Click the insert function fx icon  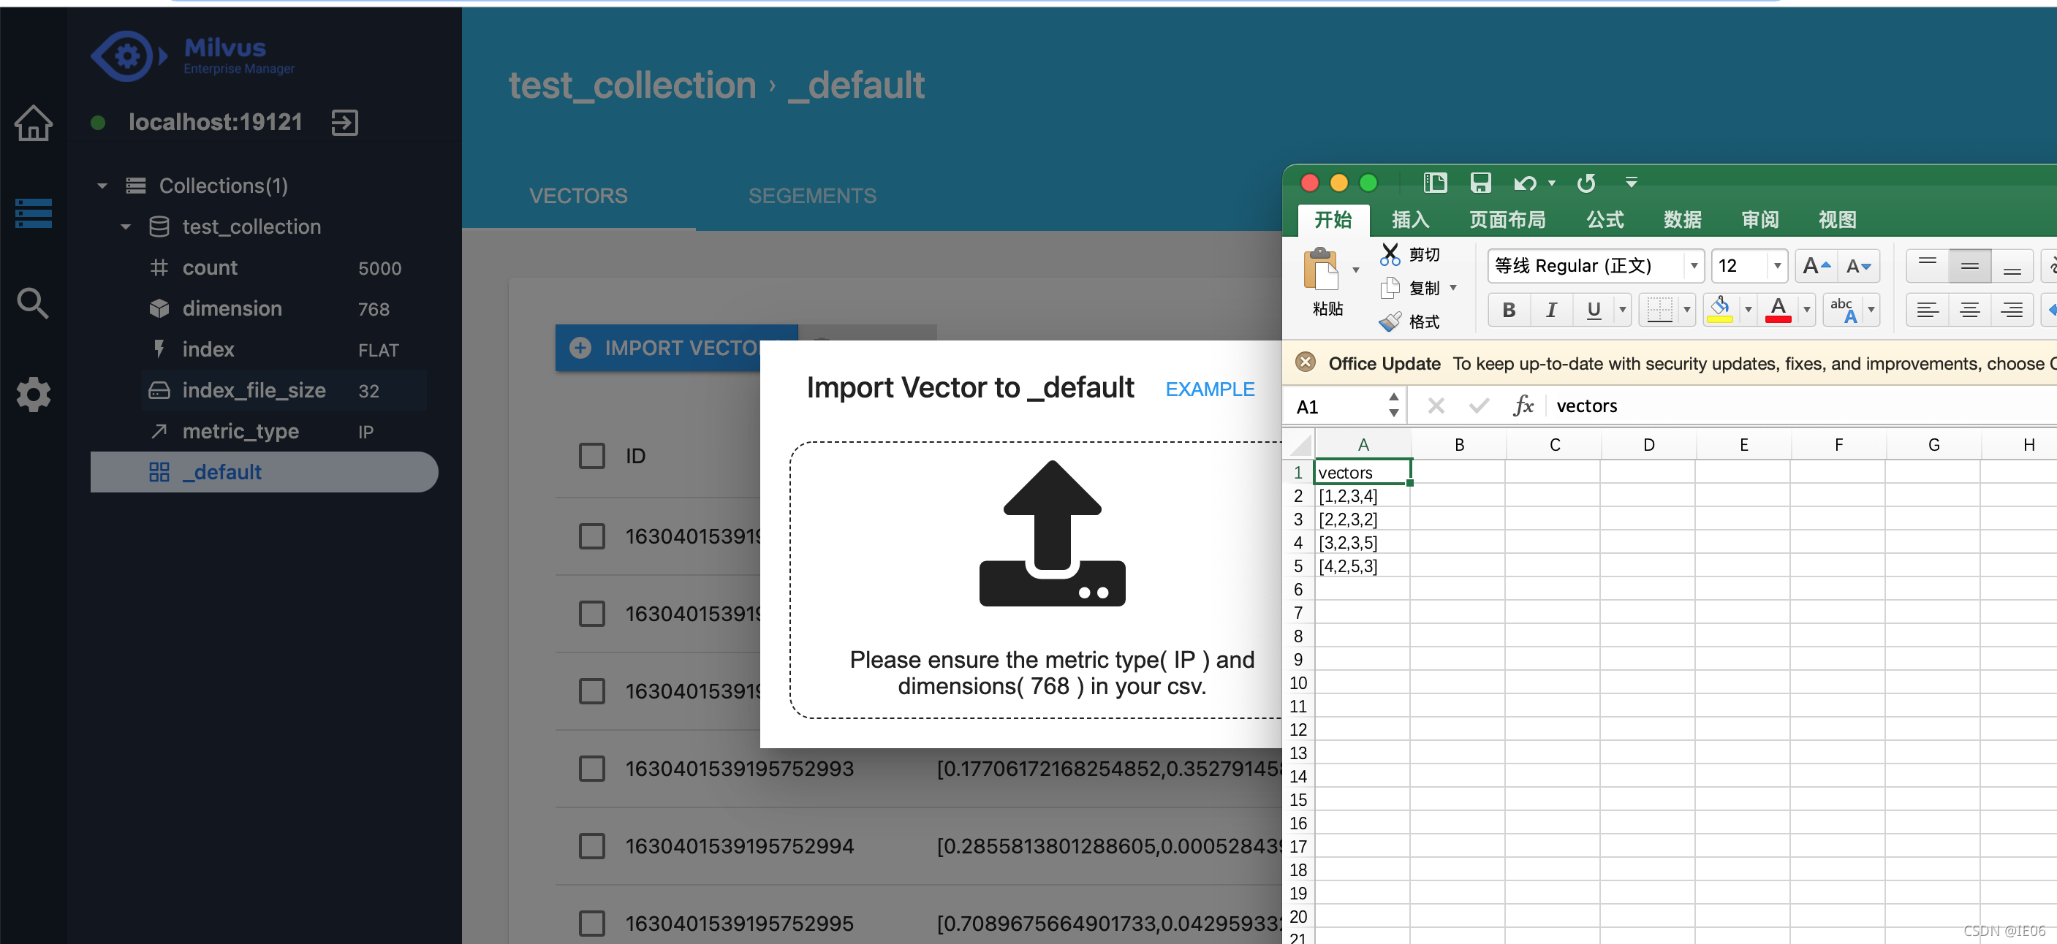click(x=1523, y=406)
